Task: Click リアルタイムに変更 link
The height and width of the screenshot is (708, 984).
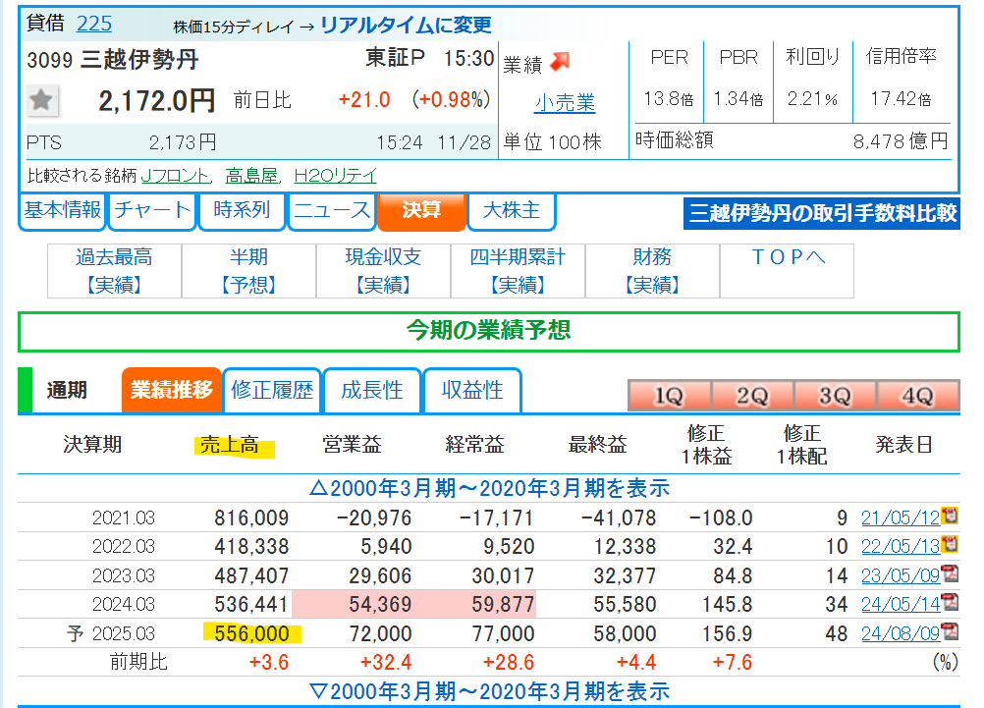Action: click(x=406, y=26)
